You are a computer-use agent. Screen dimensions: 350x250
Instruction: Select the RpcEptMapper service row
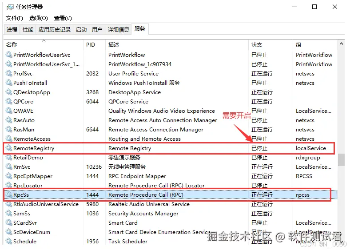(171, 176)
